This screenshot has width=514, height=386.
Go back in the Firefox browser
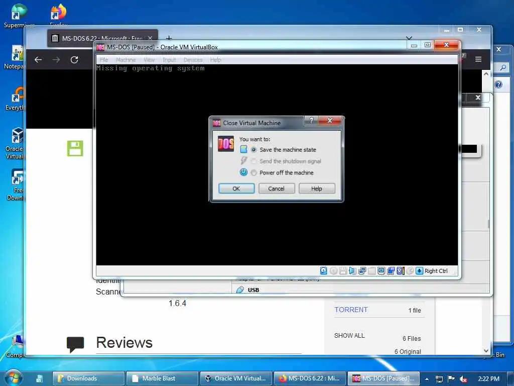point(38,60)
